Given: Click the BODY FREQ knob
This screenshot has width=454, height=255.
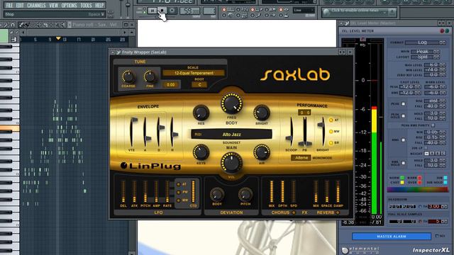Looking at the screenshot, I should 231,103.
